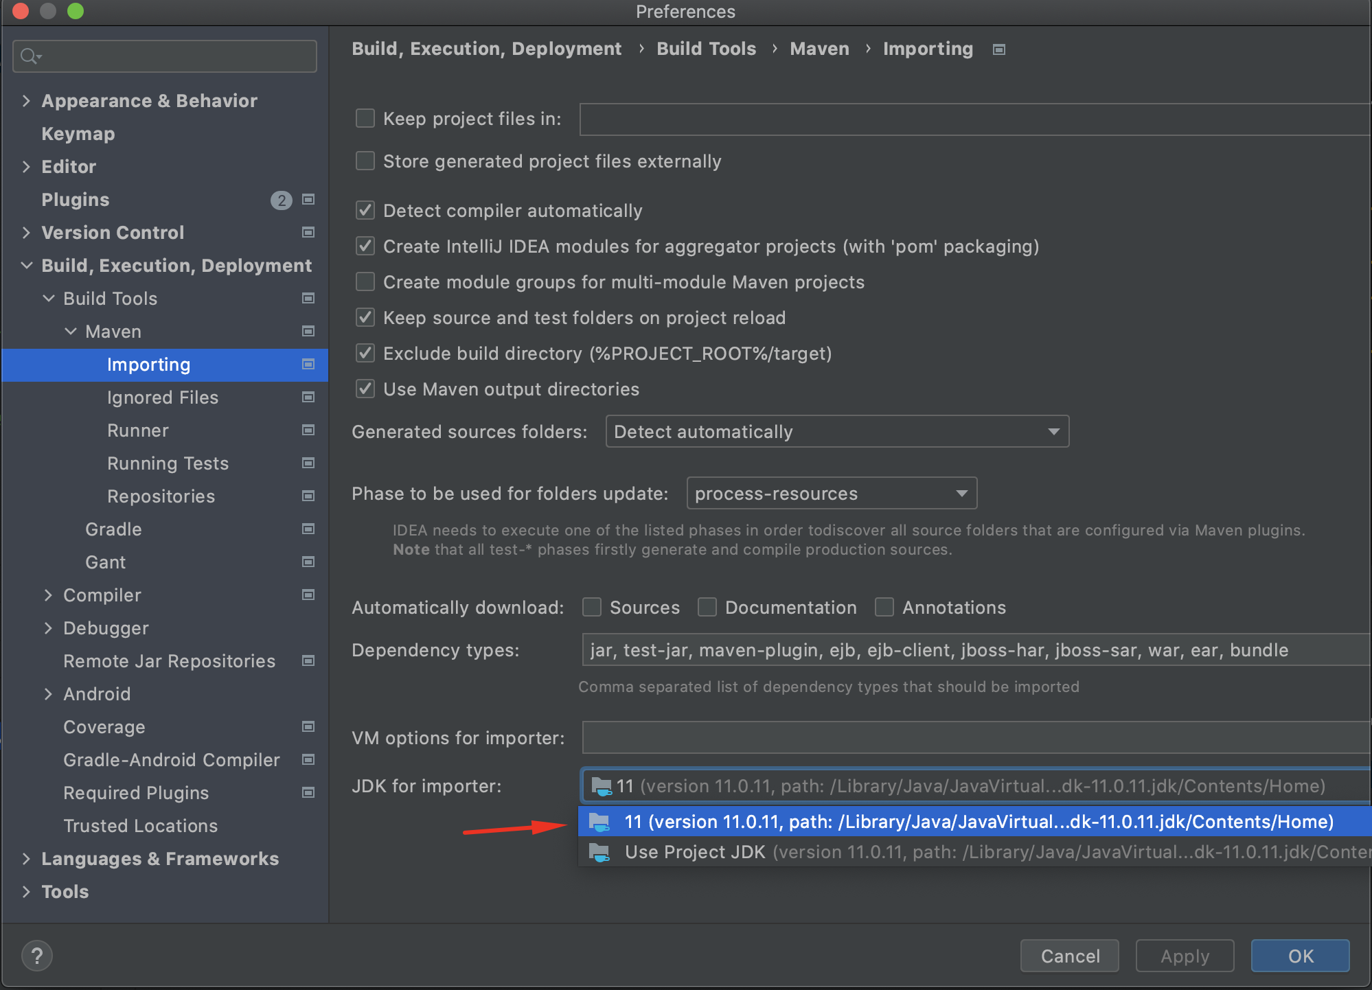Click project-level icon beside Gradle
Viewport: 1372px width, 990px height.
(x=308, y=529)
